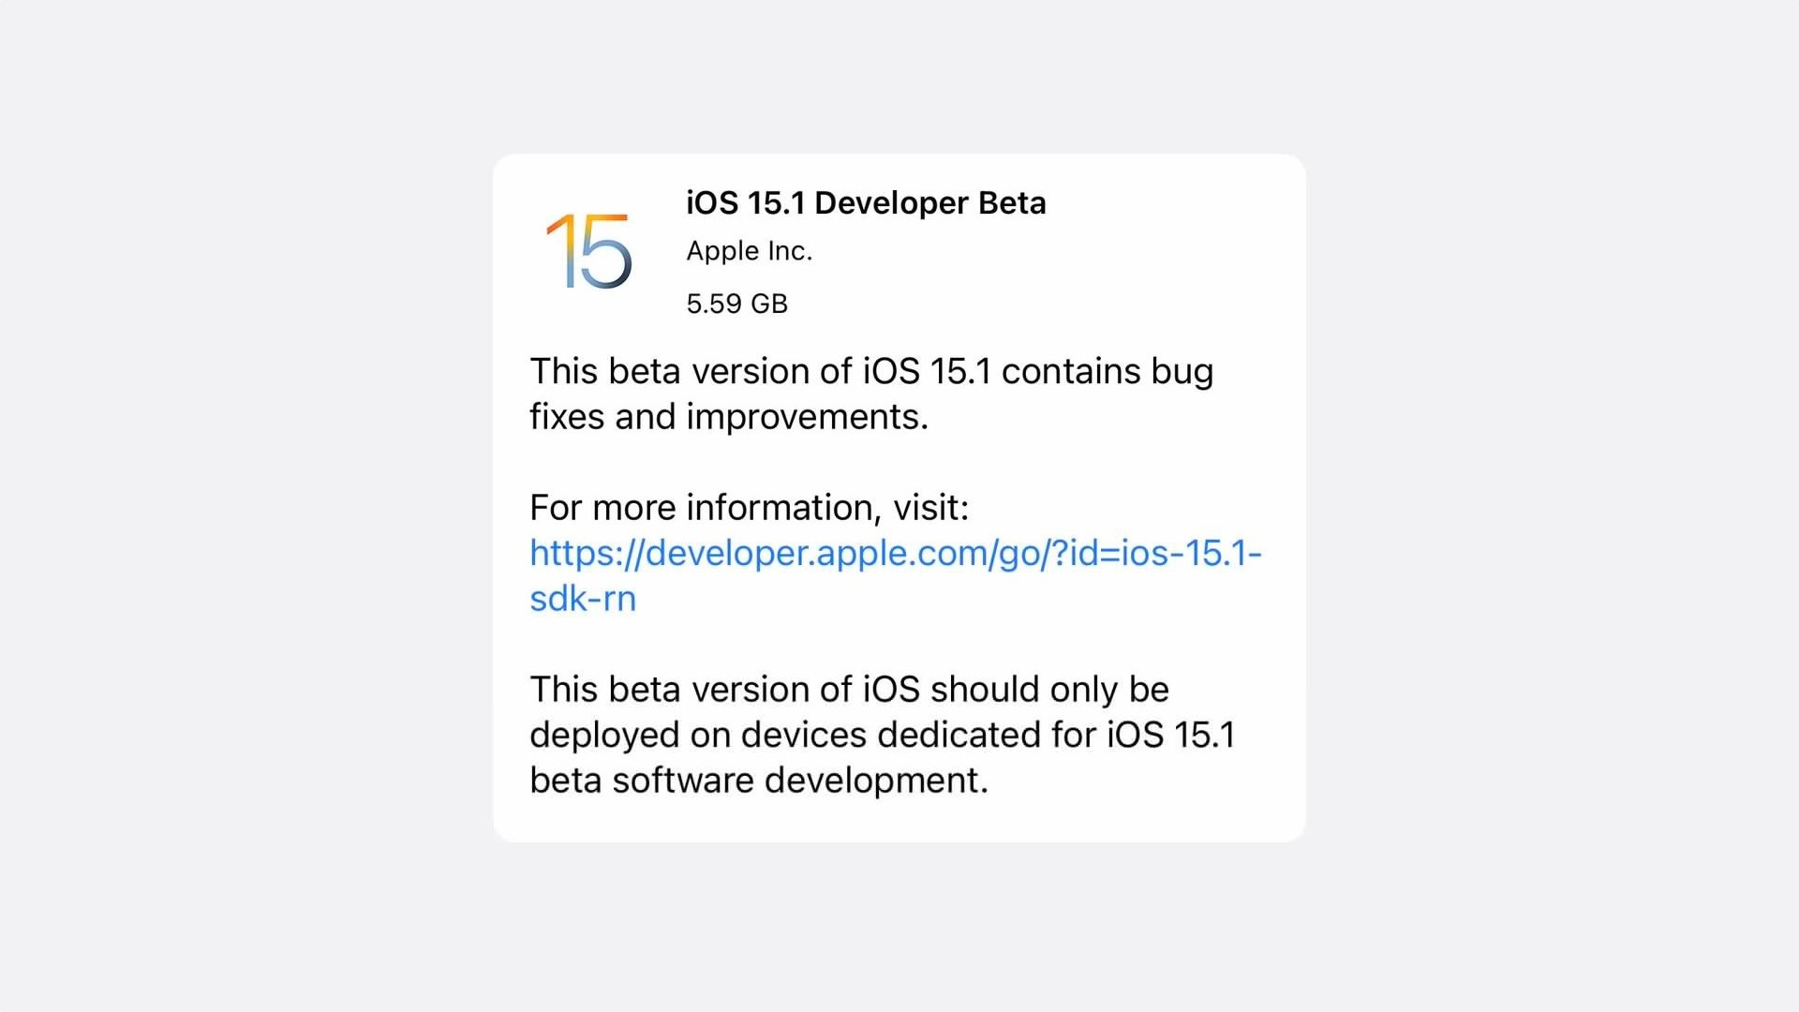Click the '5.59 GB' update size
This screenshot has height=1012, width=1799.
(x=736, y=304)
